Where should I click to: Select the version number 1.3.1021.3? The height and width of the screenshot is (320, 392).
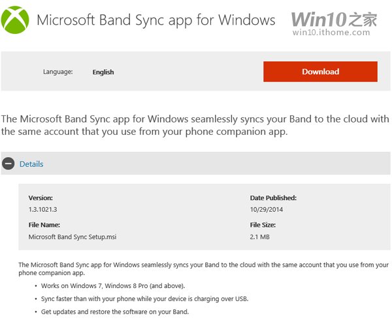42,209
